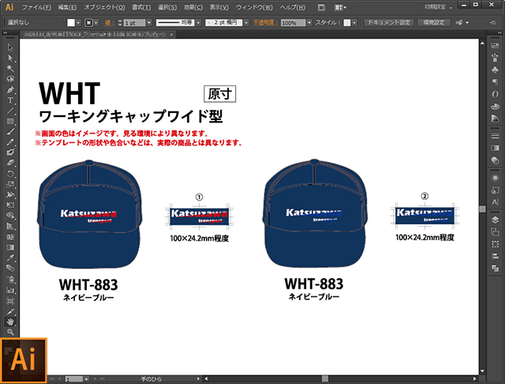
Task: Open the Appearance panel icon
Action: [495, 178]
